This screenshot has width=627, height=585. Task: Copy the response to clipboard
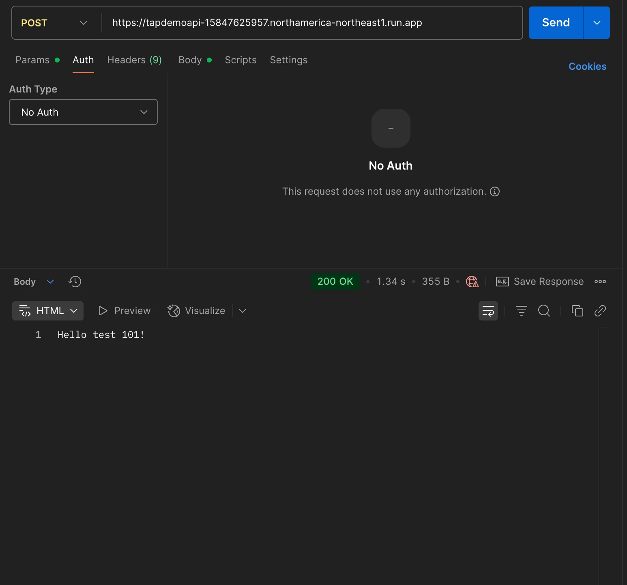pos(578,311)
